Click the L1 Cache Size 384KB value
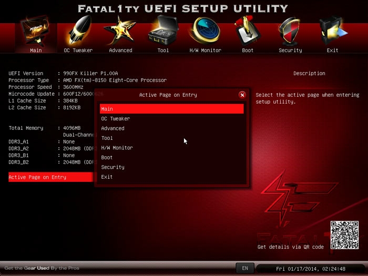Screen dimensions: 368x276 tap(70, 101)
